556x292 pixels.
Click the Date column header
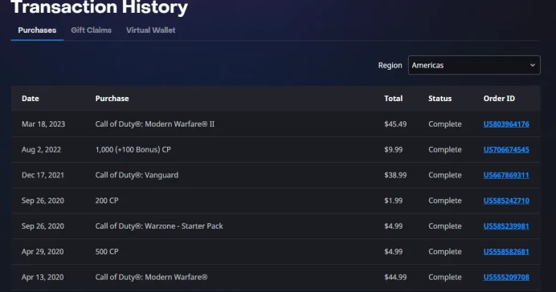coord(31,99)
